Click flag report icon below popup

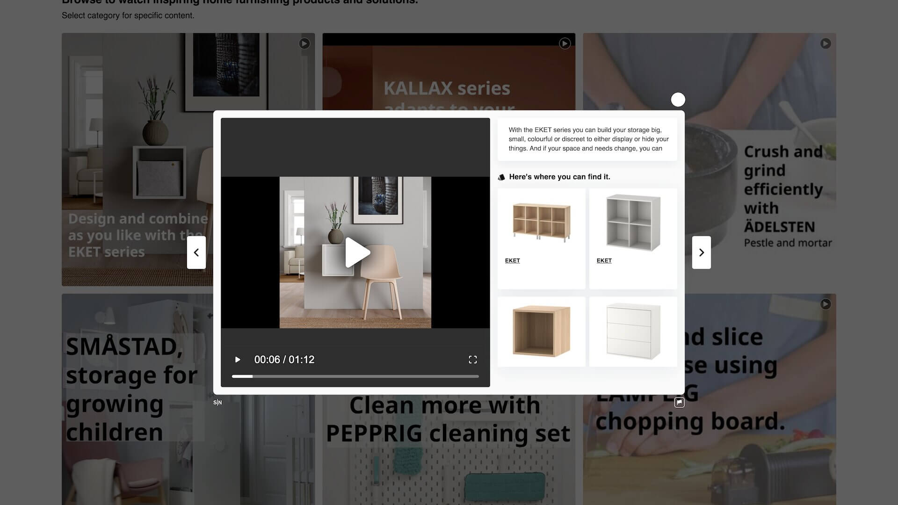point(680,402)
